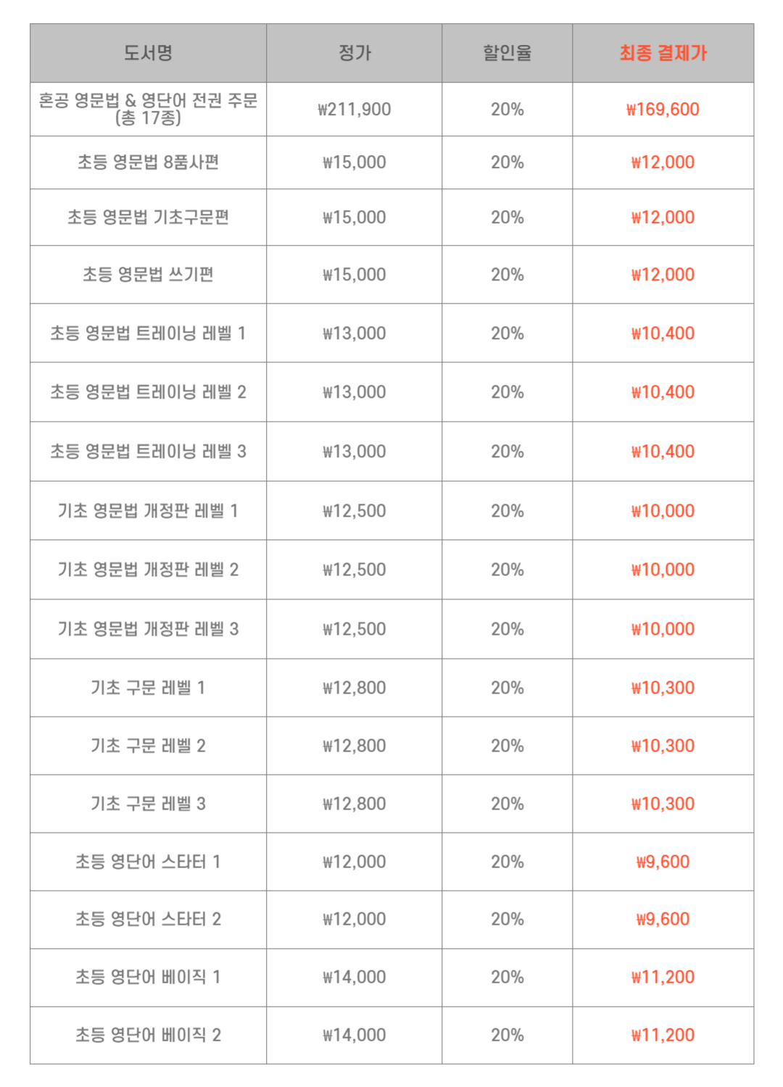Click the 초등 영단어 베이직 2 title
Image resolution: width=783 pixels, height=1087 pixels.
coord(148,1035)
